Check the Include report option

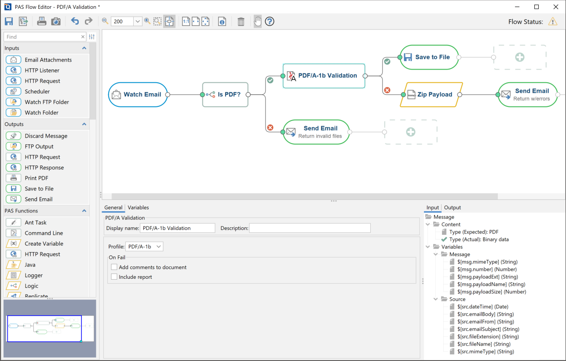pos(114,277)
